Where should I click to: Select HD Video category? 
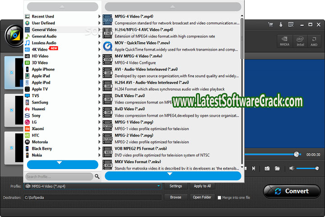pyautogui.click(x=62, y=56)
